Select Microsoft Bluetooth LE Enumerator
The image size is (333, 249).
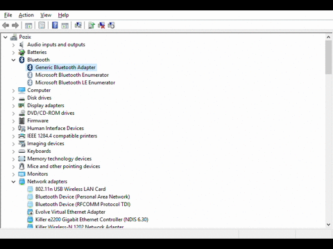[75, 82]
